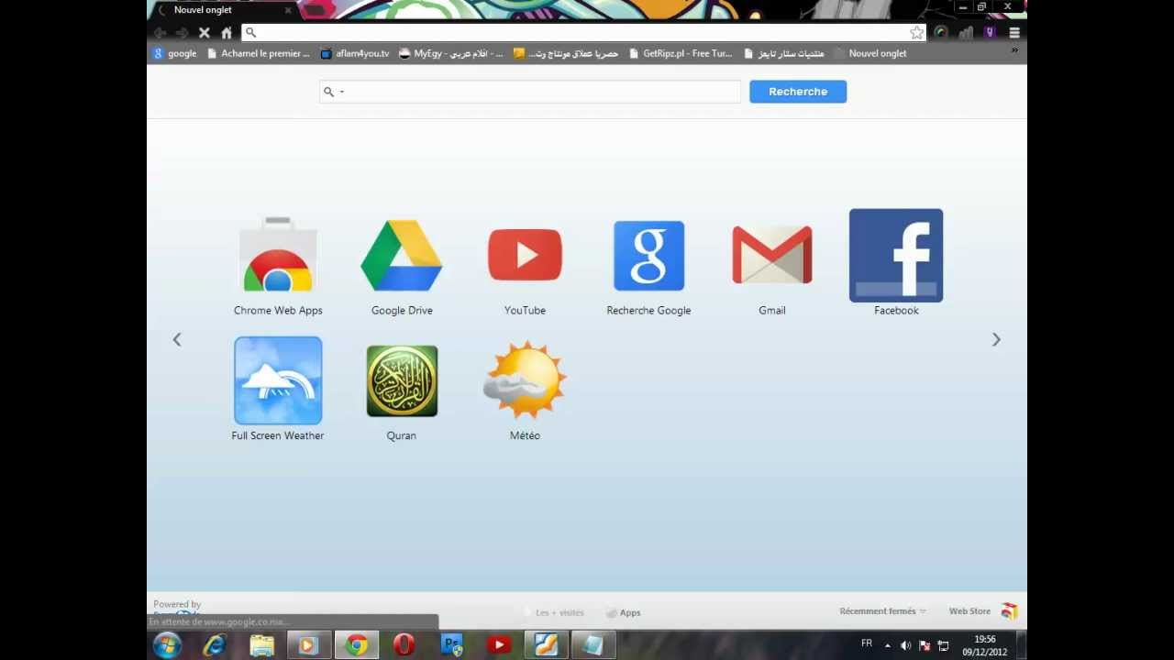Open the Quran app

pyautogui.click(x=402, y=380)
